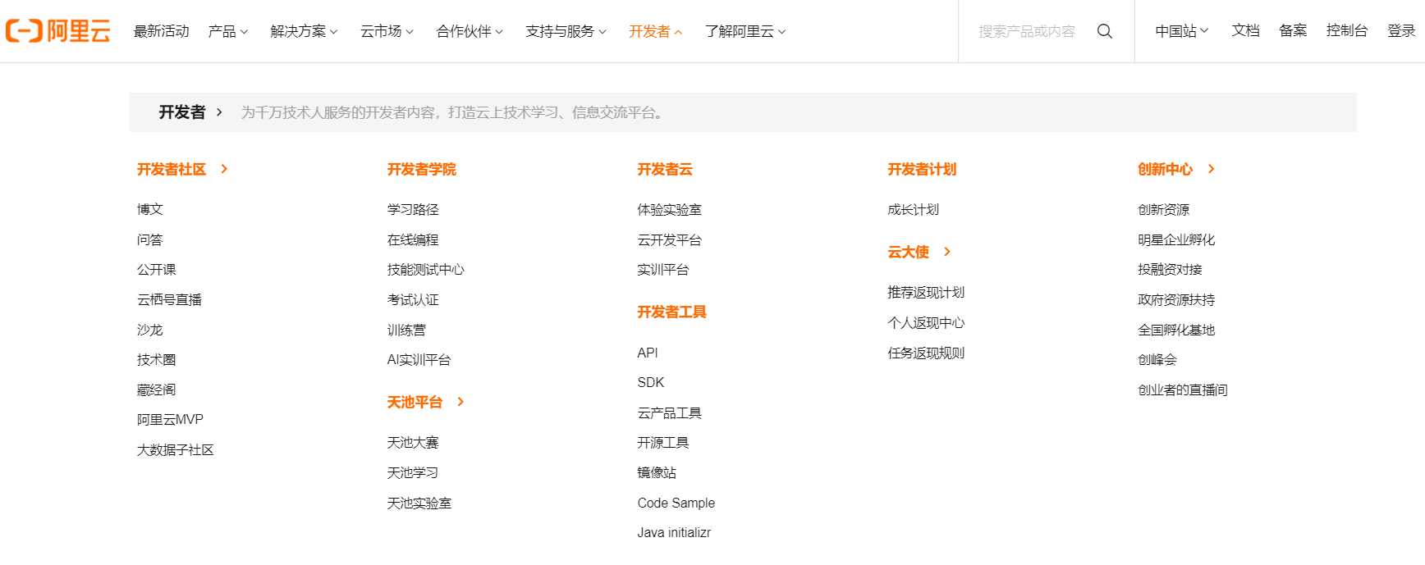Focus the 搜索产品或内容 search field
This screenshot has width=1425, height=565.
click(1027, 31)
